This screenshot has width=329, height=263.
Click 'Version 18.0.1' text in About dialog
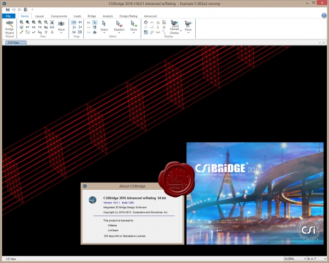click(111, 202)
